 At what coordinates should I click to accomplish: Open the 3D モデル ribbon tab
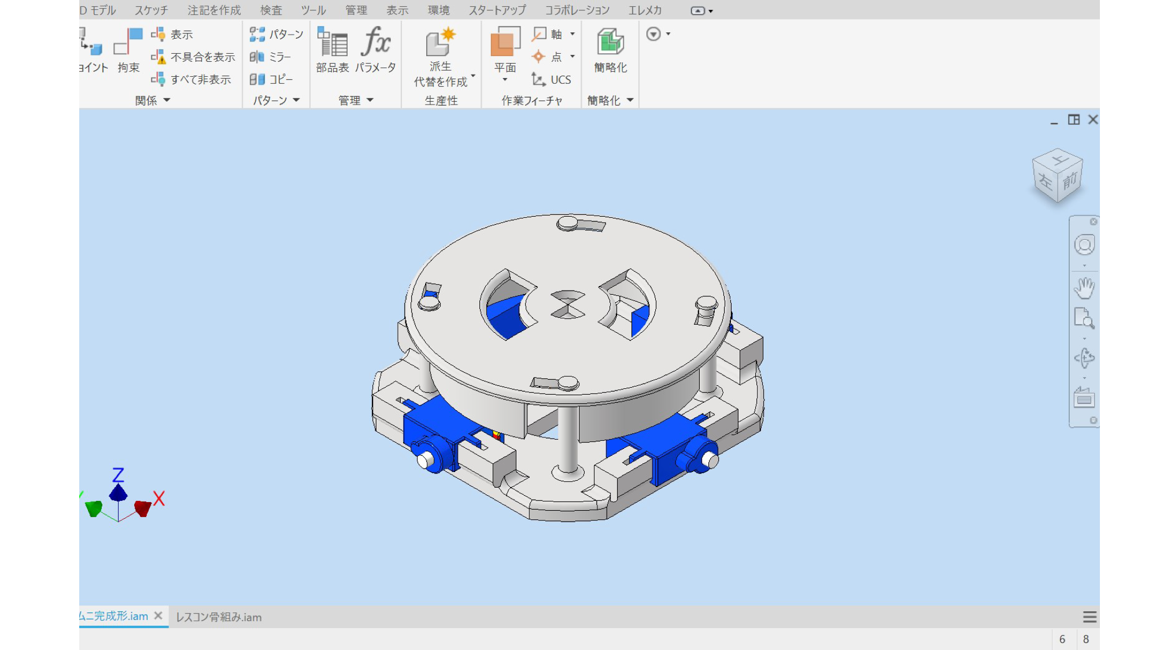point(98,10)
